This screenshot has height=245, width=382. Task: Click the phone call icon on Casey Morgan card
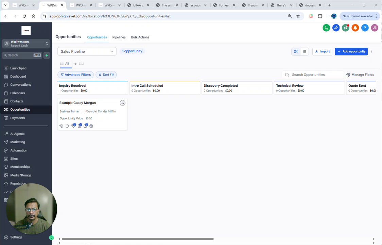[61, 126]
